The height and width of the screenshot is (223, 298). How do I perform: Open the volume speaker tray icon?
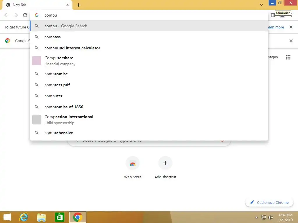pos(270,217)
